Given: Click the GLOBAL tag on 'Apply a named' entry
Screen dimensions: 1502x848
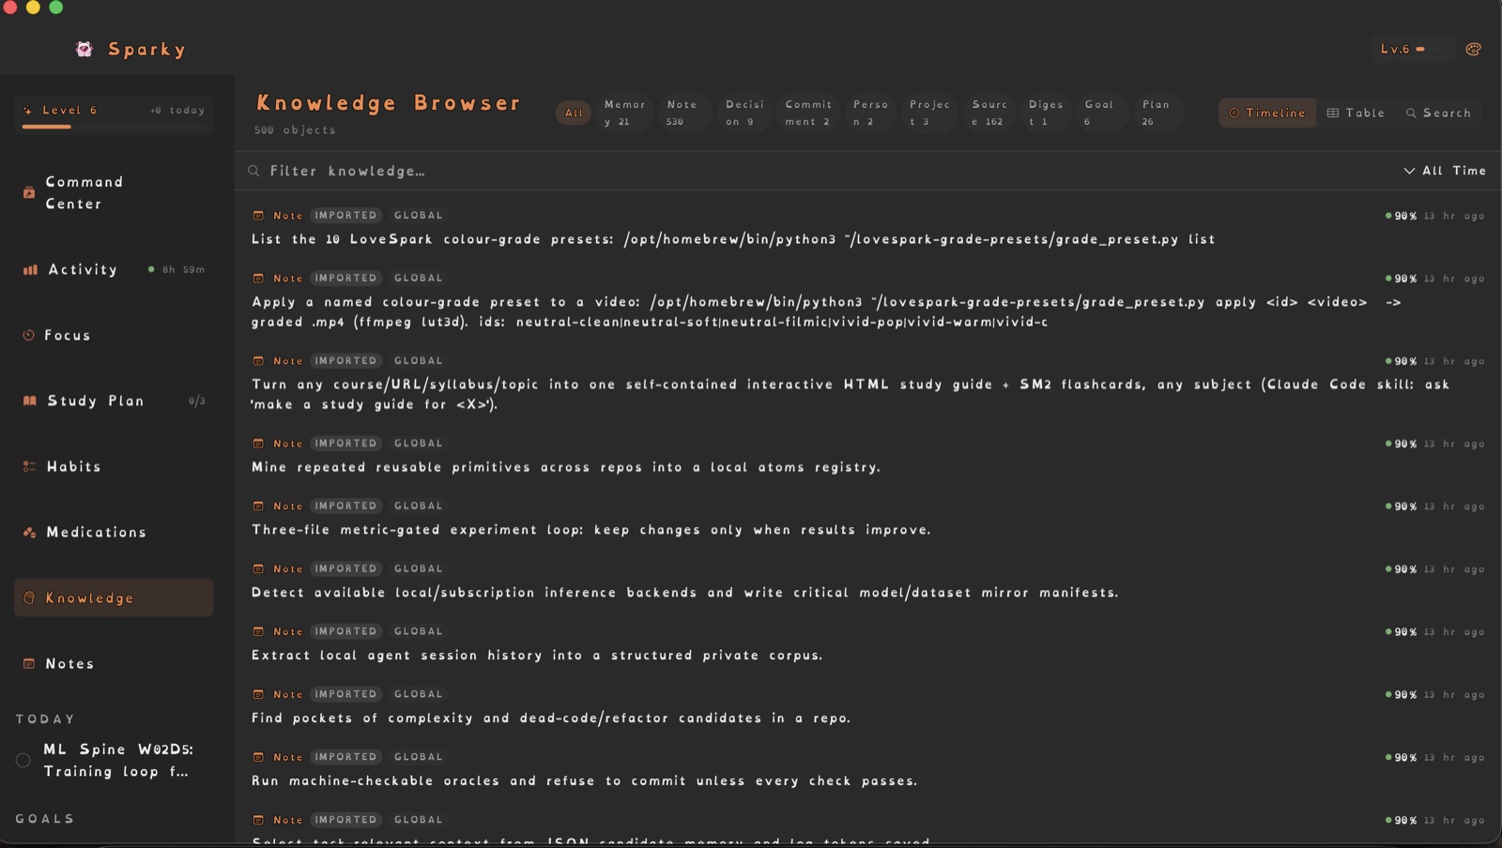Looking at the screenshot, I should pos(418,278).
